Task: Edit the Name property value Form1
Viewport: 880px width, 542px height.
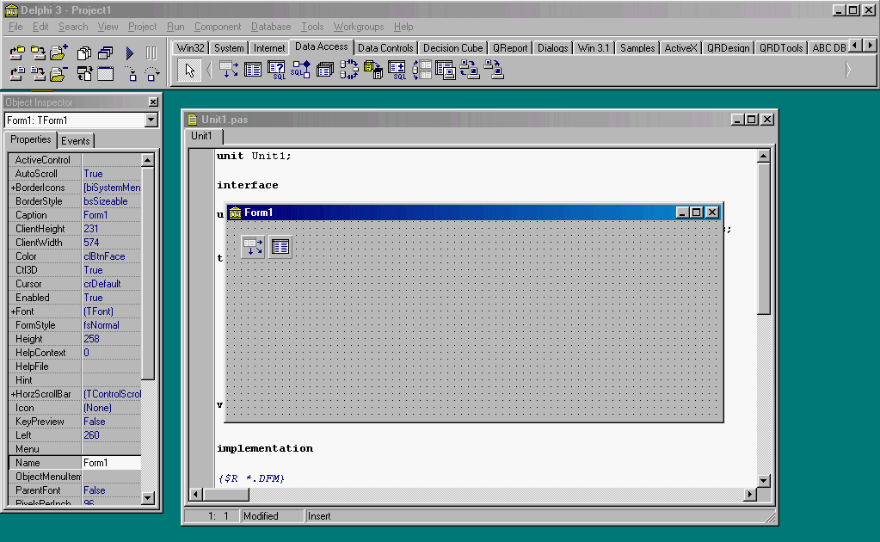Action: click(x=111, y=463)
